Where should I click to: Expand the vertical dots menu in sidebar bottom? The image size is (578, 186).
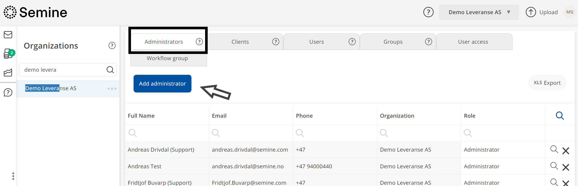[13, 176]
